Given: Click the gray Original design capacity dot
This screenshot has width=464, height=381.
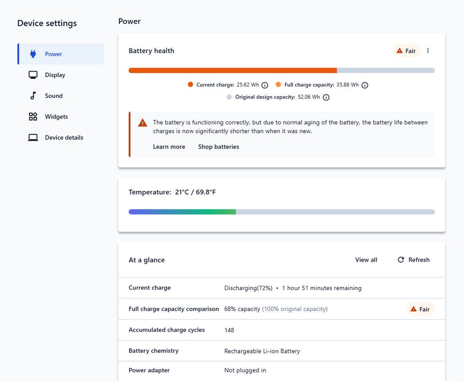Looking at the screenshot, I should [x=229, y=97].
